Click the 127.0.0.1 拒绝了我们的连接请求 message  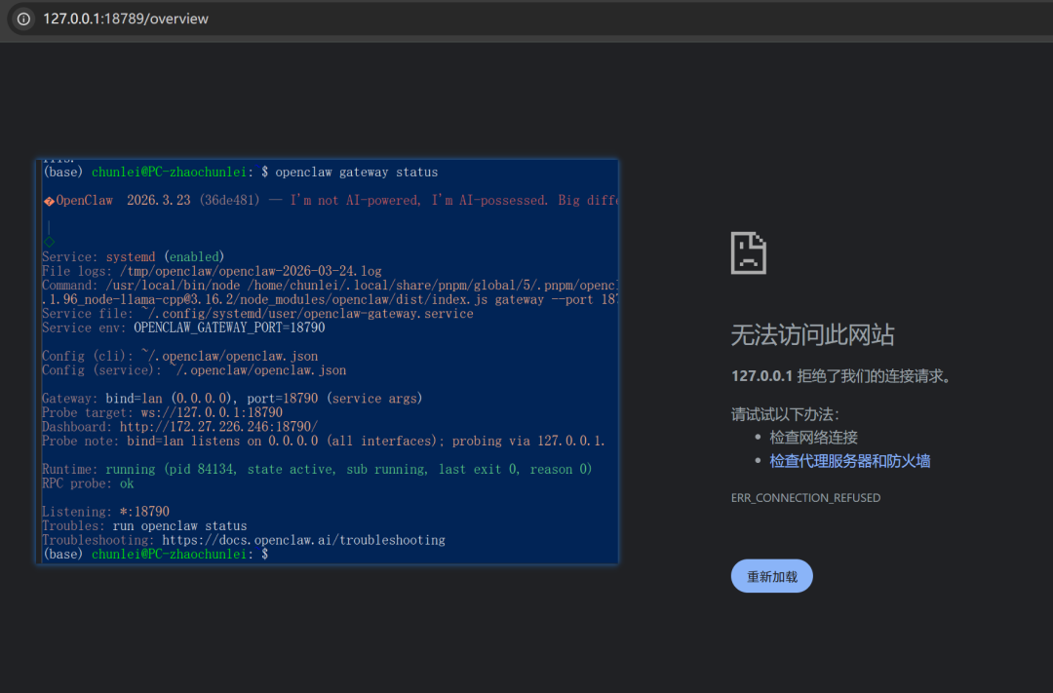(840, 376)
